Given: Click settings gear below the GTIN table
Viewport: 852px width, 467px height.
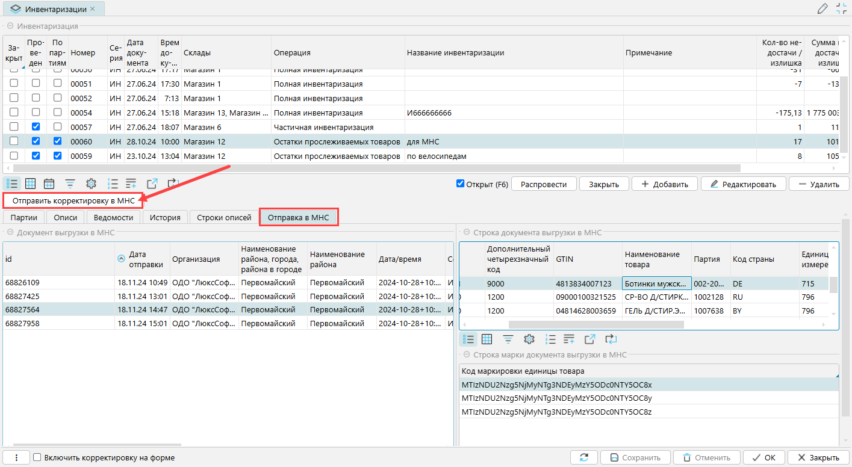Looking at the screenshot, I should point(529,339).
